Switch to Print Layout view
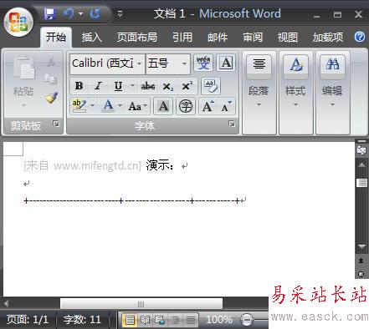Image resolution: width=369 pixels, height=329 pixels. point(130,320)
